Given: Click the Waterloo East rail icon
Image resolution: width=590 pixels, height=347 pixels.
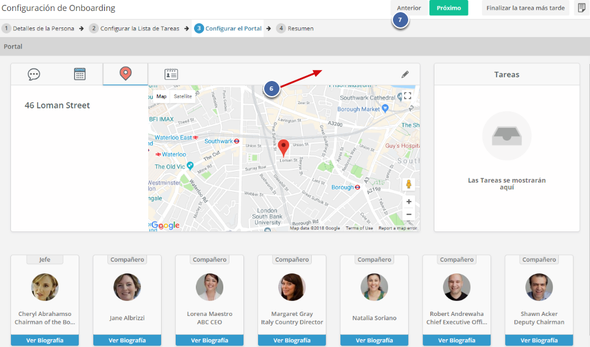Looking at the screenshot, I should 196,138.
